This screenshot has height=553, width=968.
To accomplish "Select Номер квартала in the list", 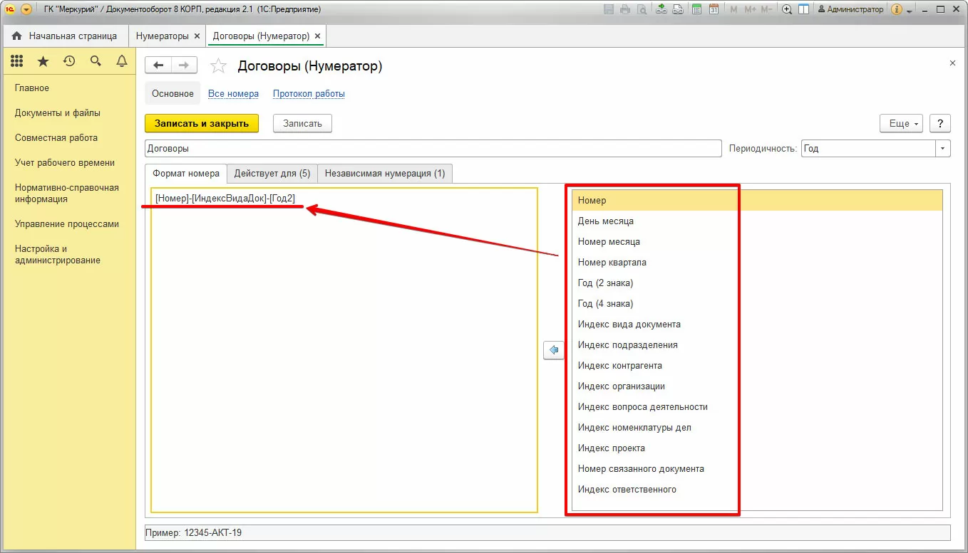I will [758, 263].
